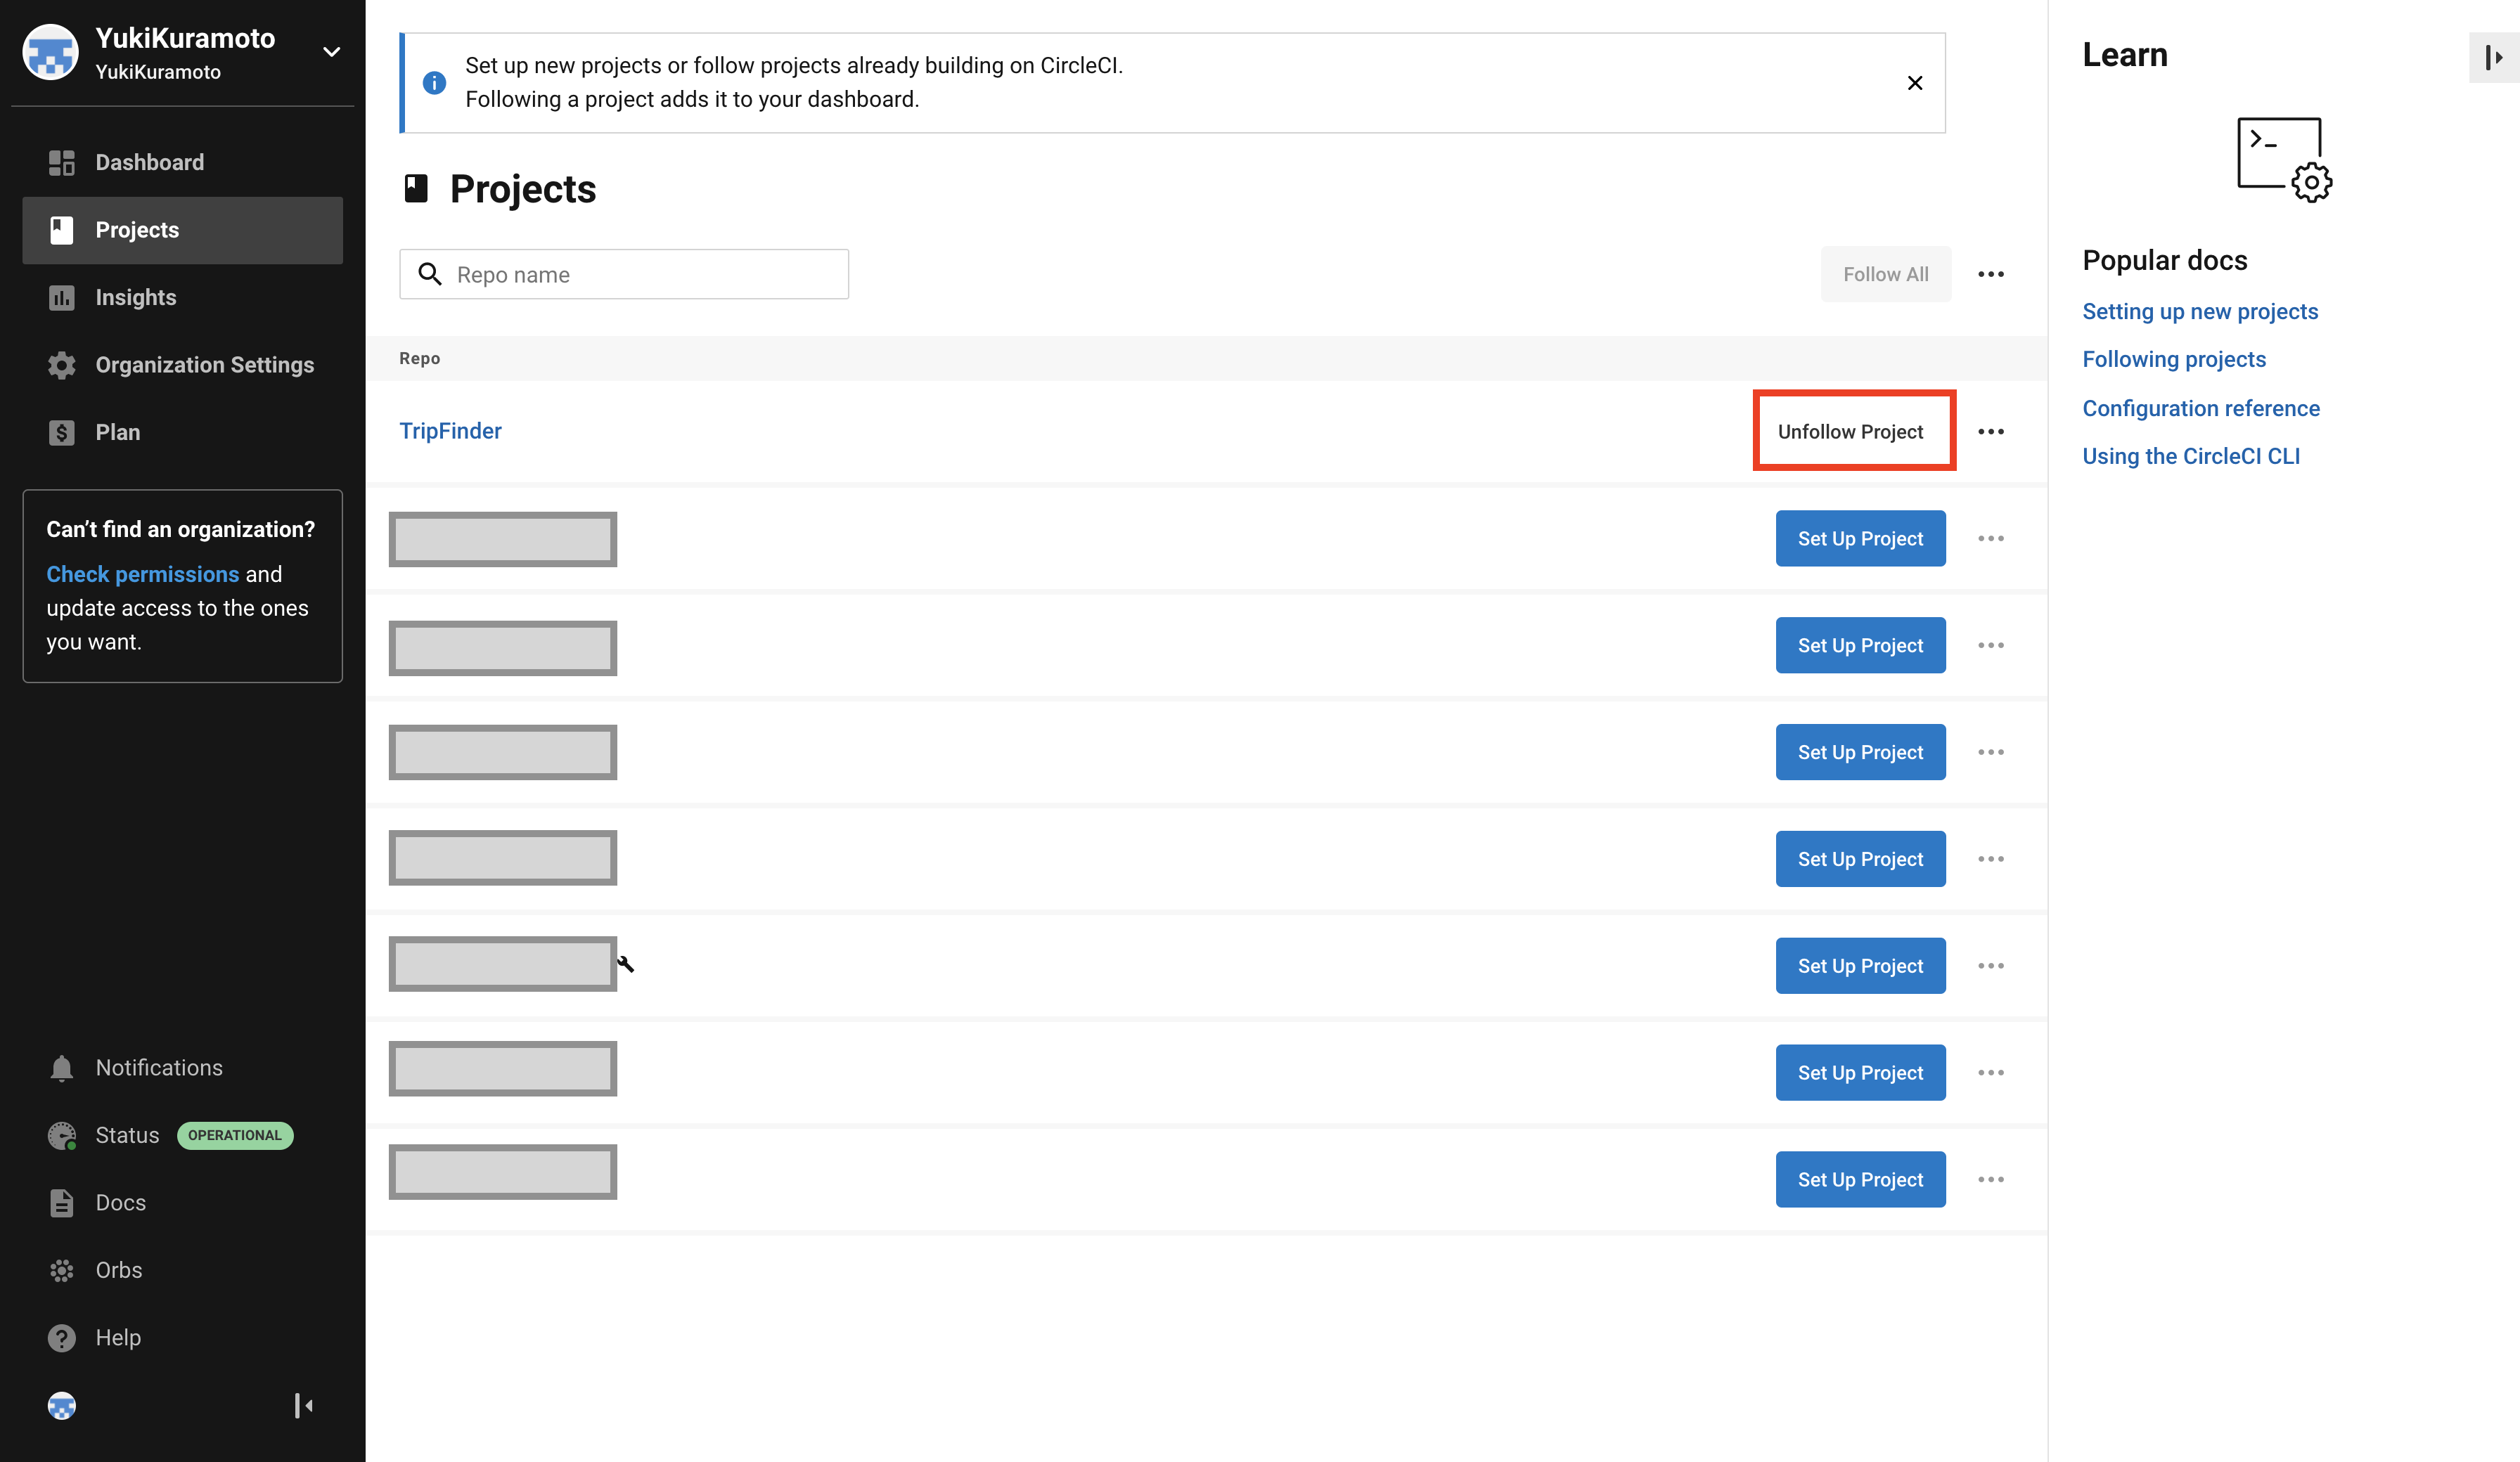
Task: Click the sixth Set Up Project button
Action: tap(1860, 1072)
